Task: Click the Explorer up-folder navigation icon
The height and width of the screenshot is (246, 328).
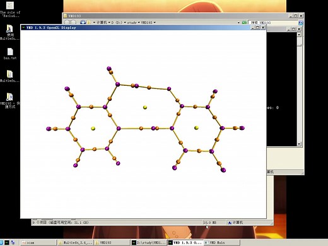Action: pyautogui.click(x=83, y=22)
